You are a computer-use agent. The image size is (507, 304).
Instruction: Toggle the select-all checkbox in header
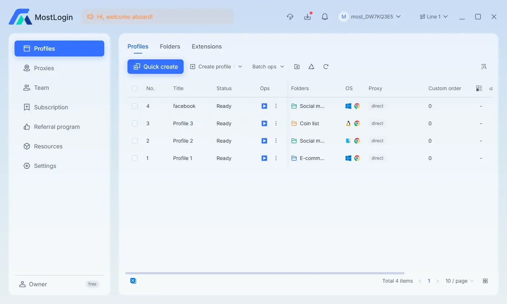(x=135, y=88)
